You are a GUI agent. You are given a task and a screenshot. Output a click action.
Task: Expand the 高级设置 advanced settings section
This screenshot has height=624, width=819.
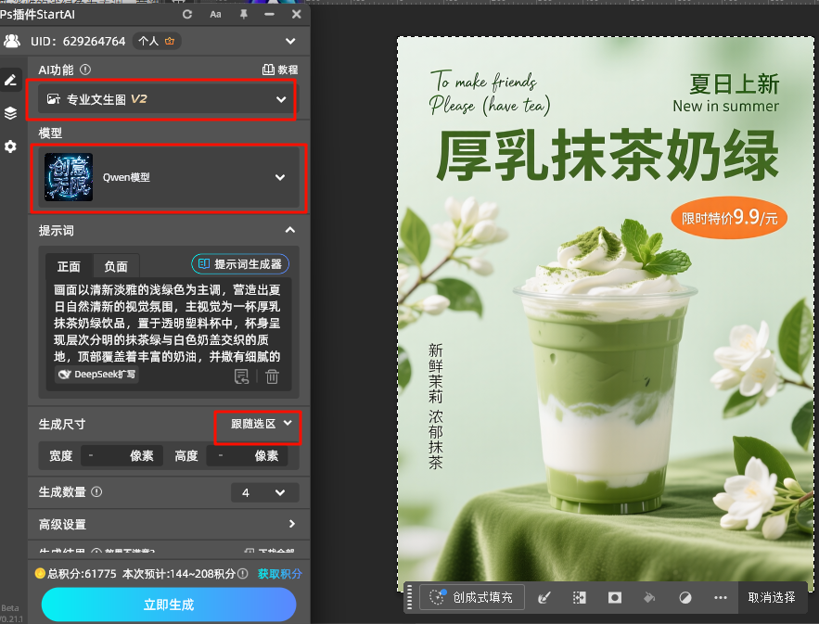(168, 525)
